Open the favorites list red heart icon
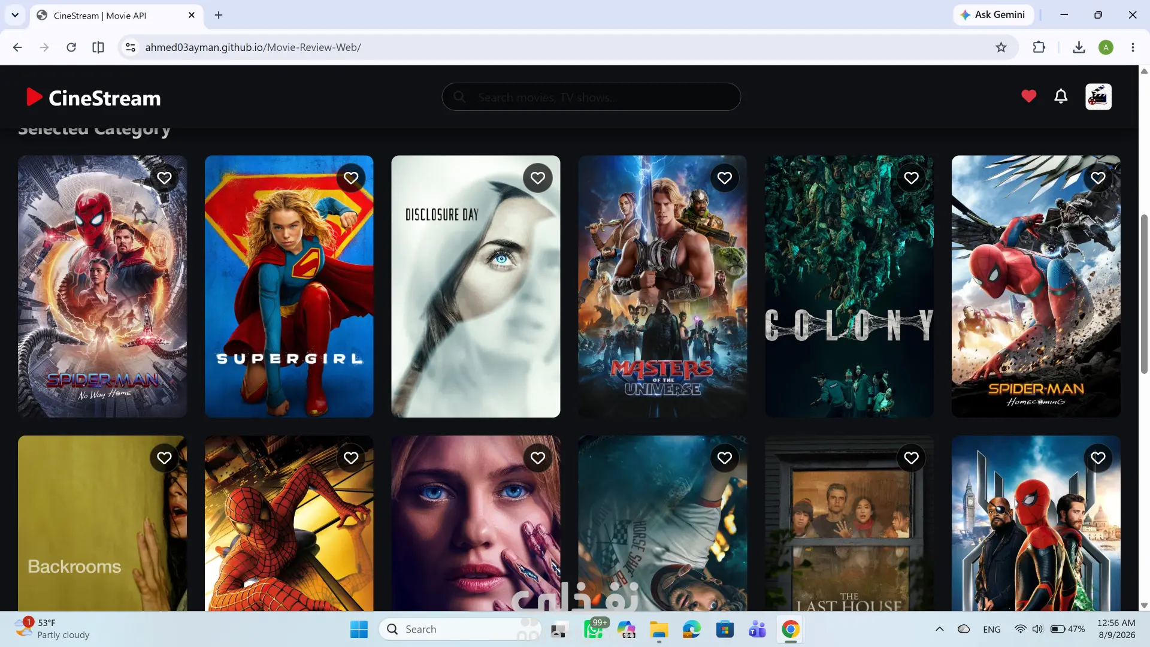Image resolution: width=1150 pixels, height=647 pixels. click(x=1028, y=96)
